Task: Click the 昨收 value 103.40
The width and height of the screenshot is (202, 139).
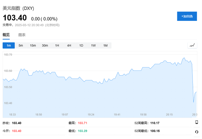Action: pos(17,123)
